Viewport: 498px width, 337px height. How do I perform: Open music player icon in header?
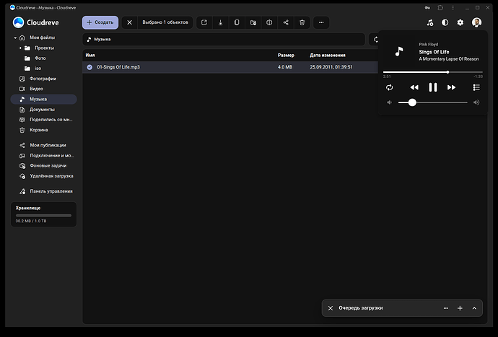429,23
